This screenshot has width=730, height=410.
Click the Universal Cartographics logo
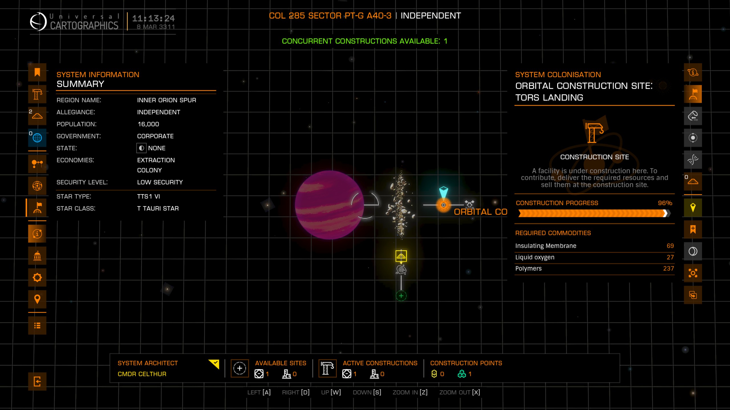(74, 22)
